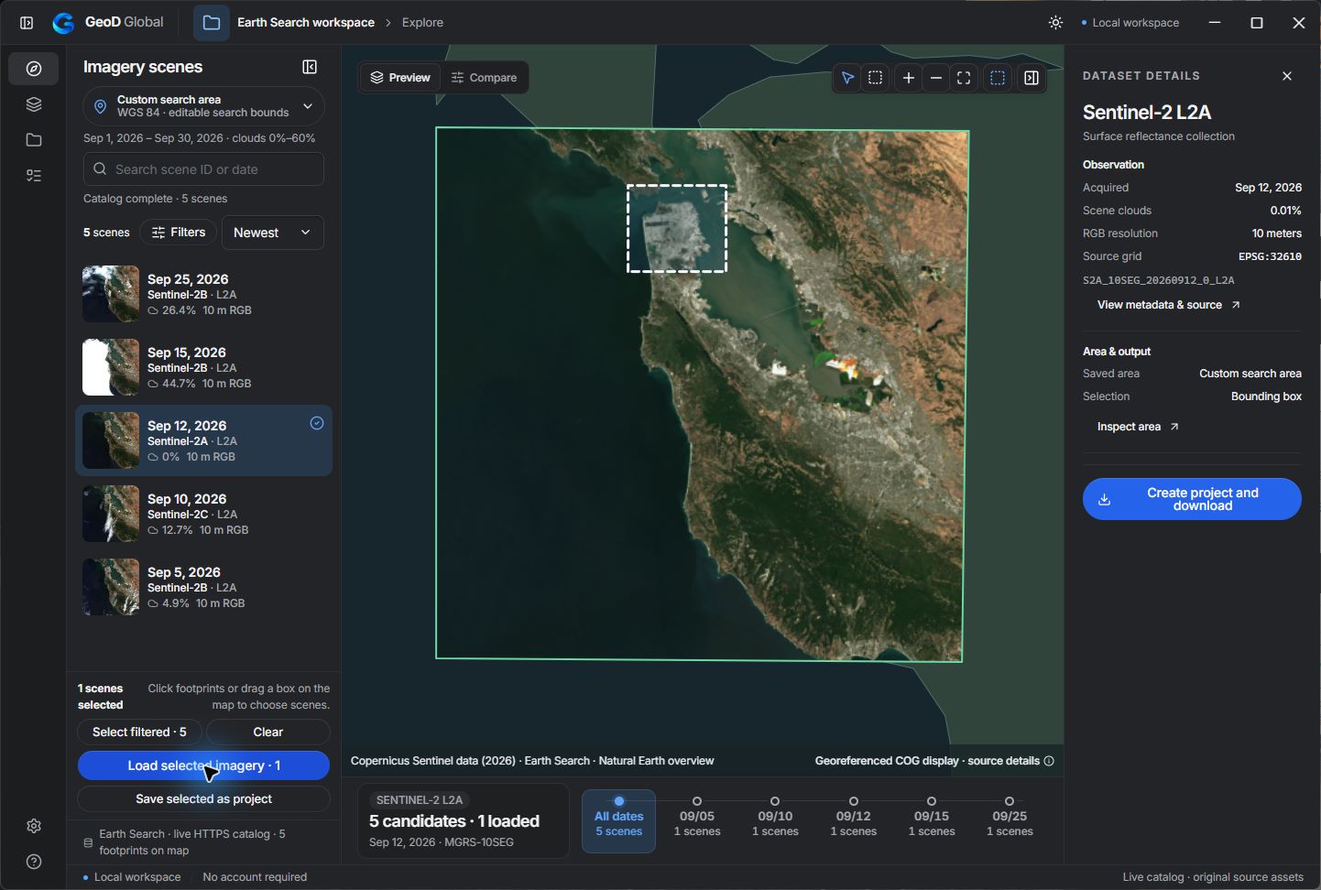The image size is (1321, 890).
Task: Open the Explore compass icon in the sidebar
Action: click(x=34, y=69)
